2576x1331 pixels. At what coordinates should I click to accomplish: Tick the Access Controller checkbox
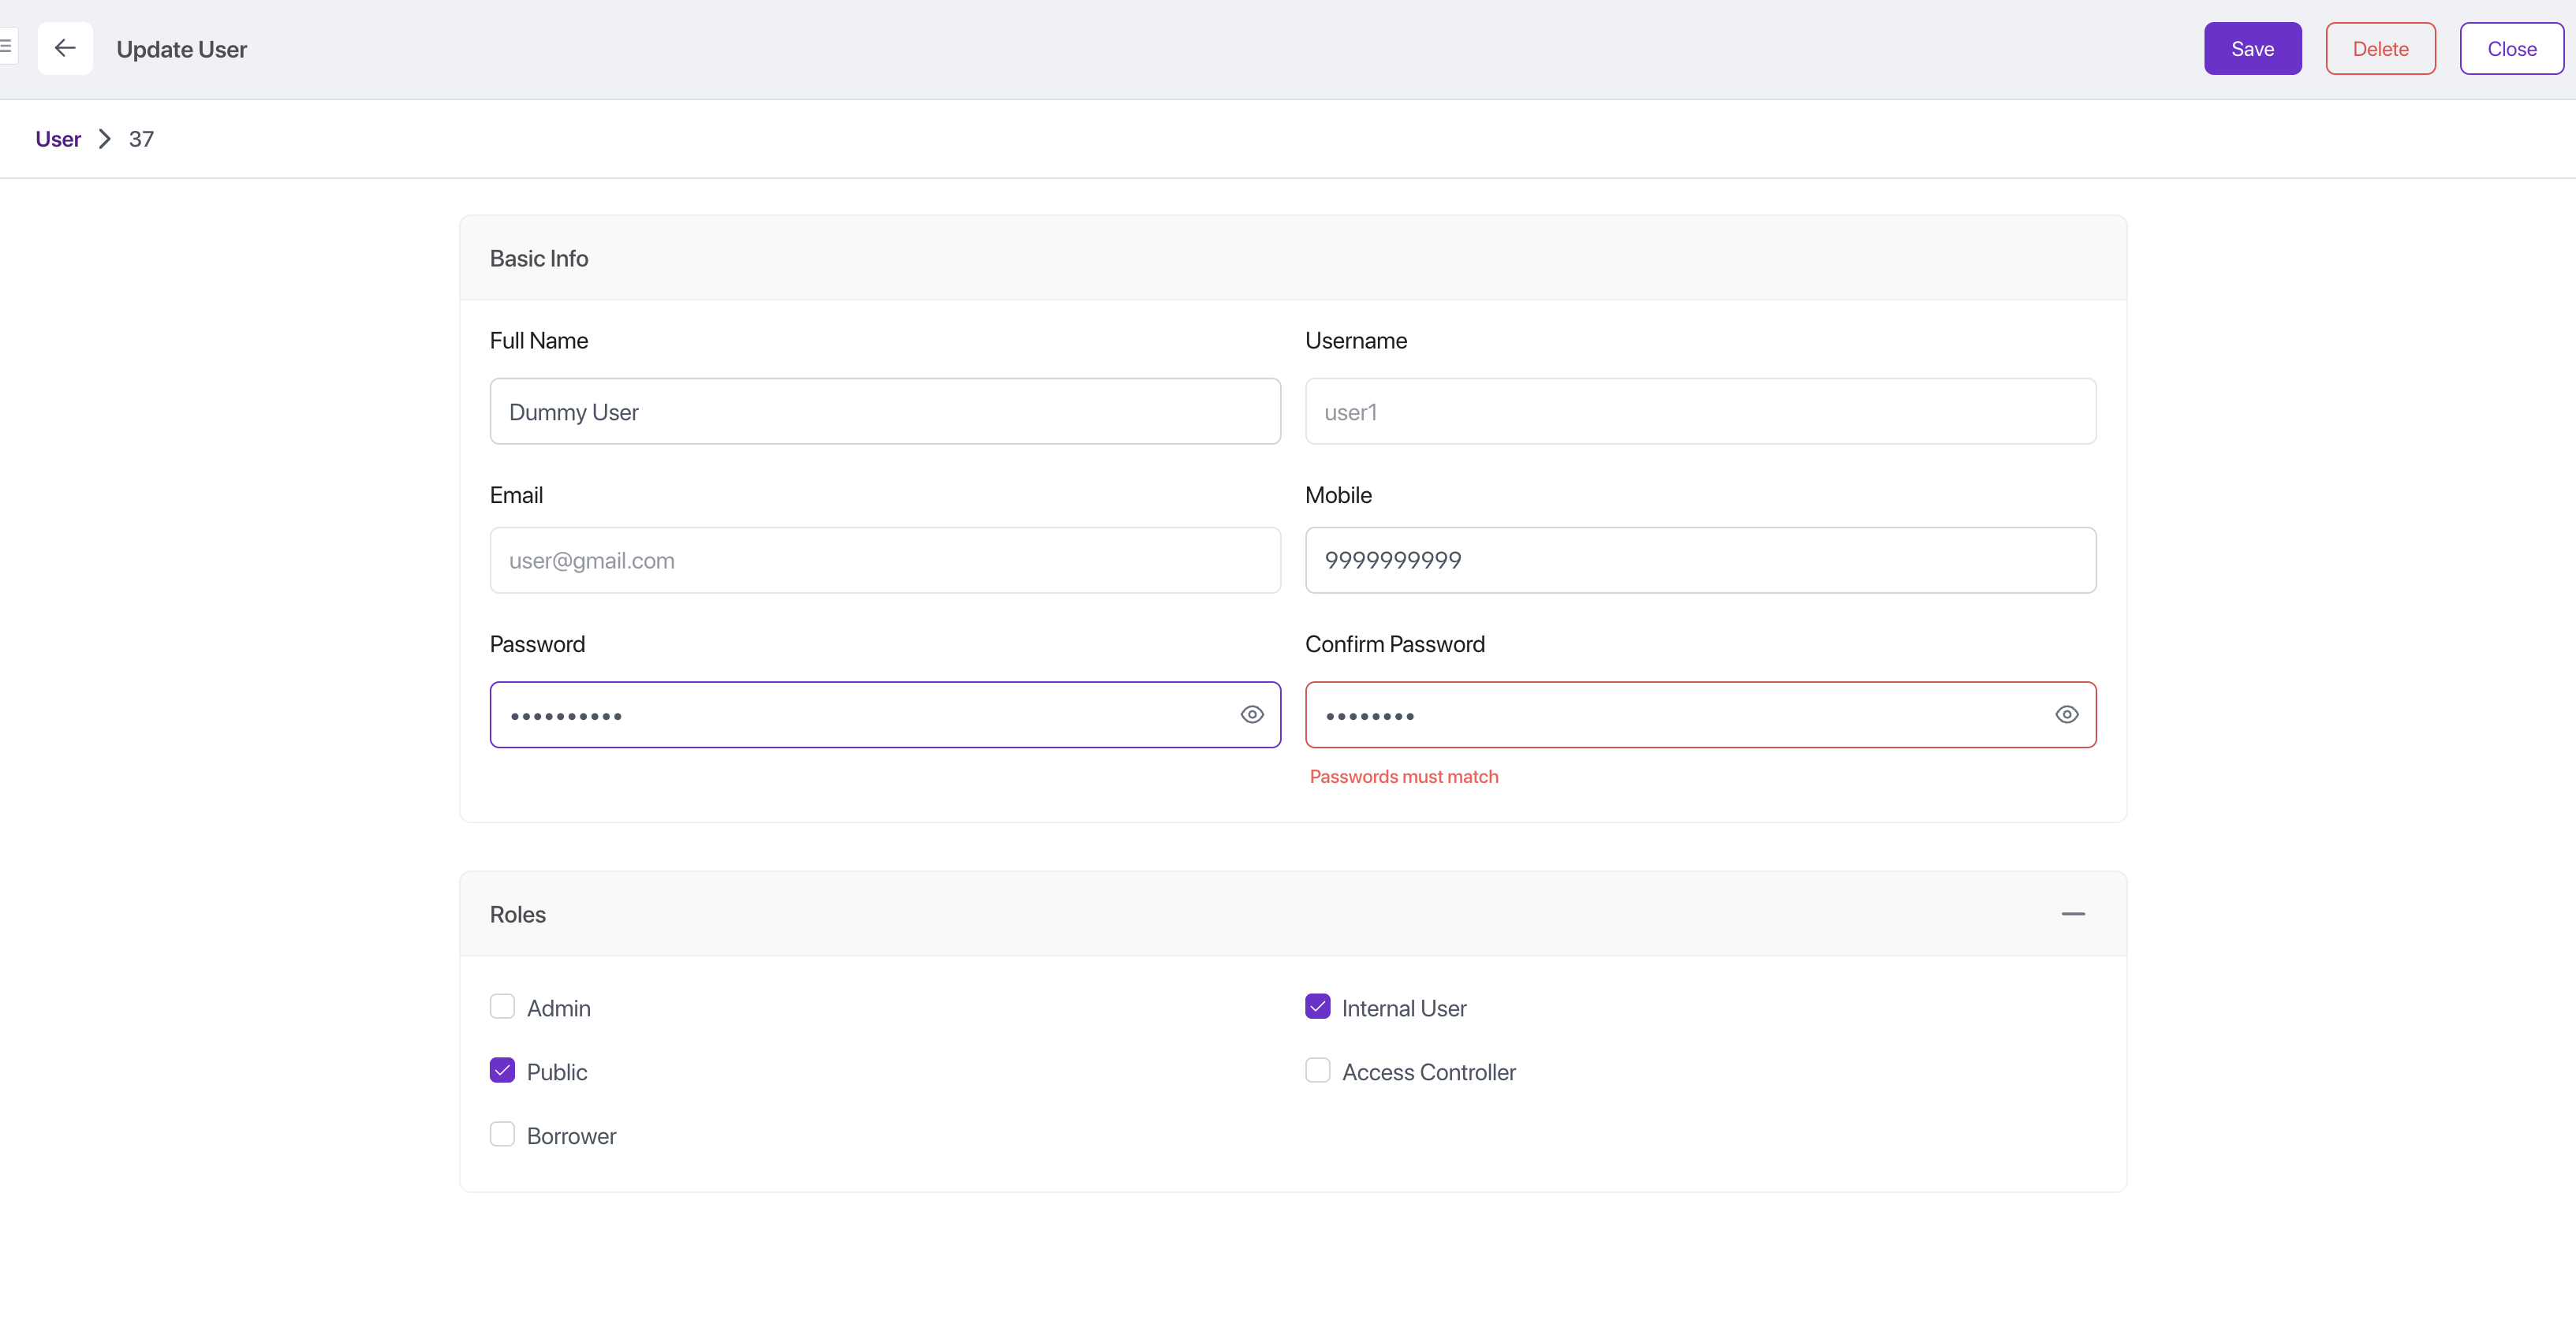coord(1317,1070)
